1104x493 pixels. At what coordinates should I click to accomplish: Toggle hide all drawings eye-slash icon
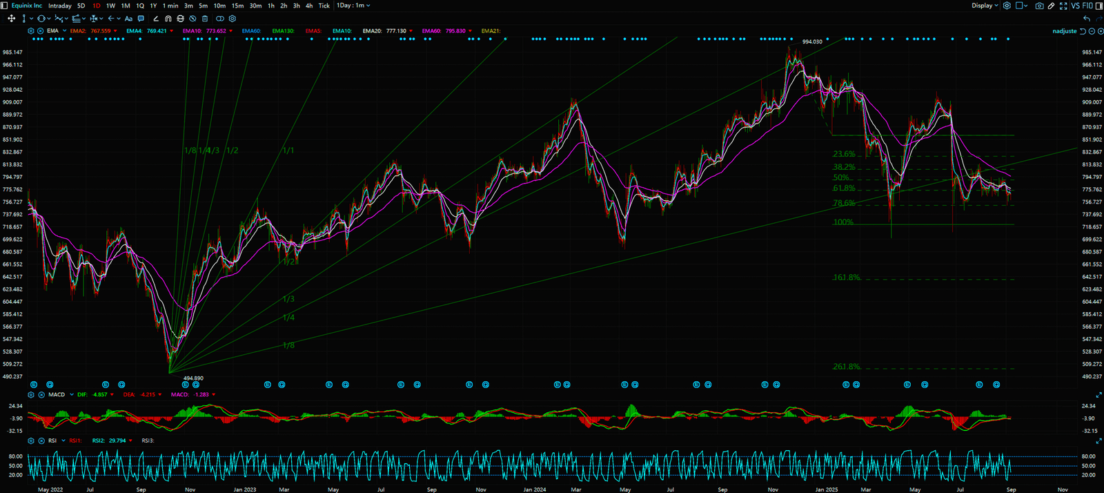(193, 19)
